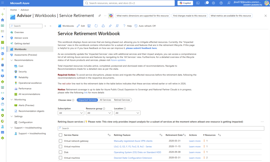Screen dimensions: 270x162
Task: Click the Edit pencil in workbook toolbar
Action: 81,26
